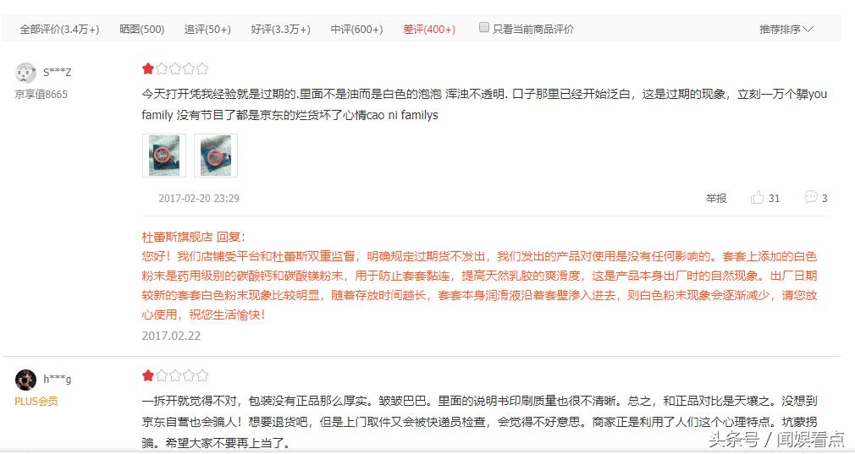The width and height of the screenshot is (855, 454).
Task: Click the 差评(400+) tab
Action: click(x=429, y=30)
